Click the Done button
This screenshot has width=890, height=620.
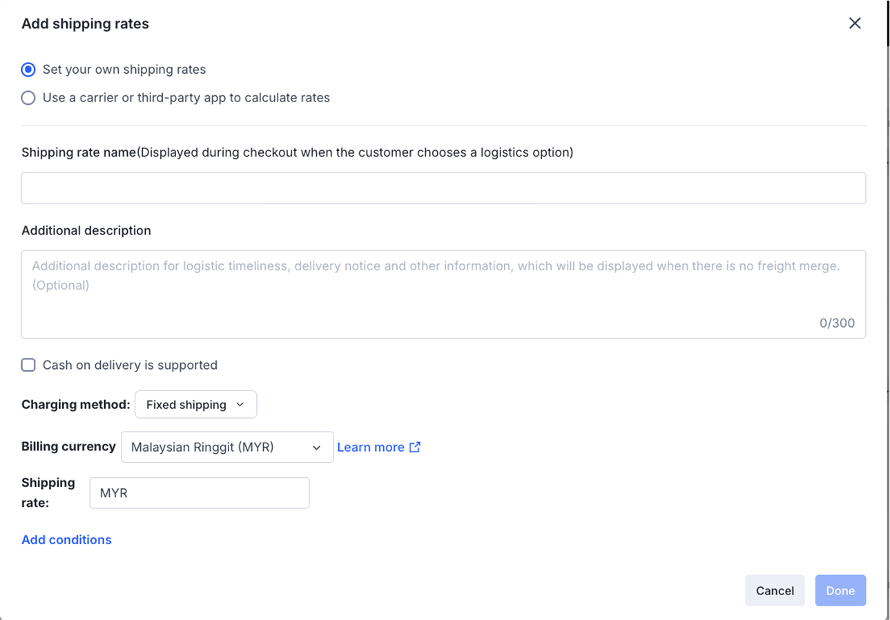click(840, 590)
